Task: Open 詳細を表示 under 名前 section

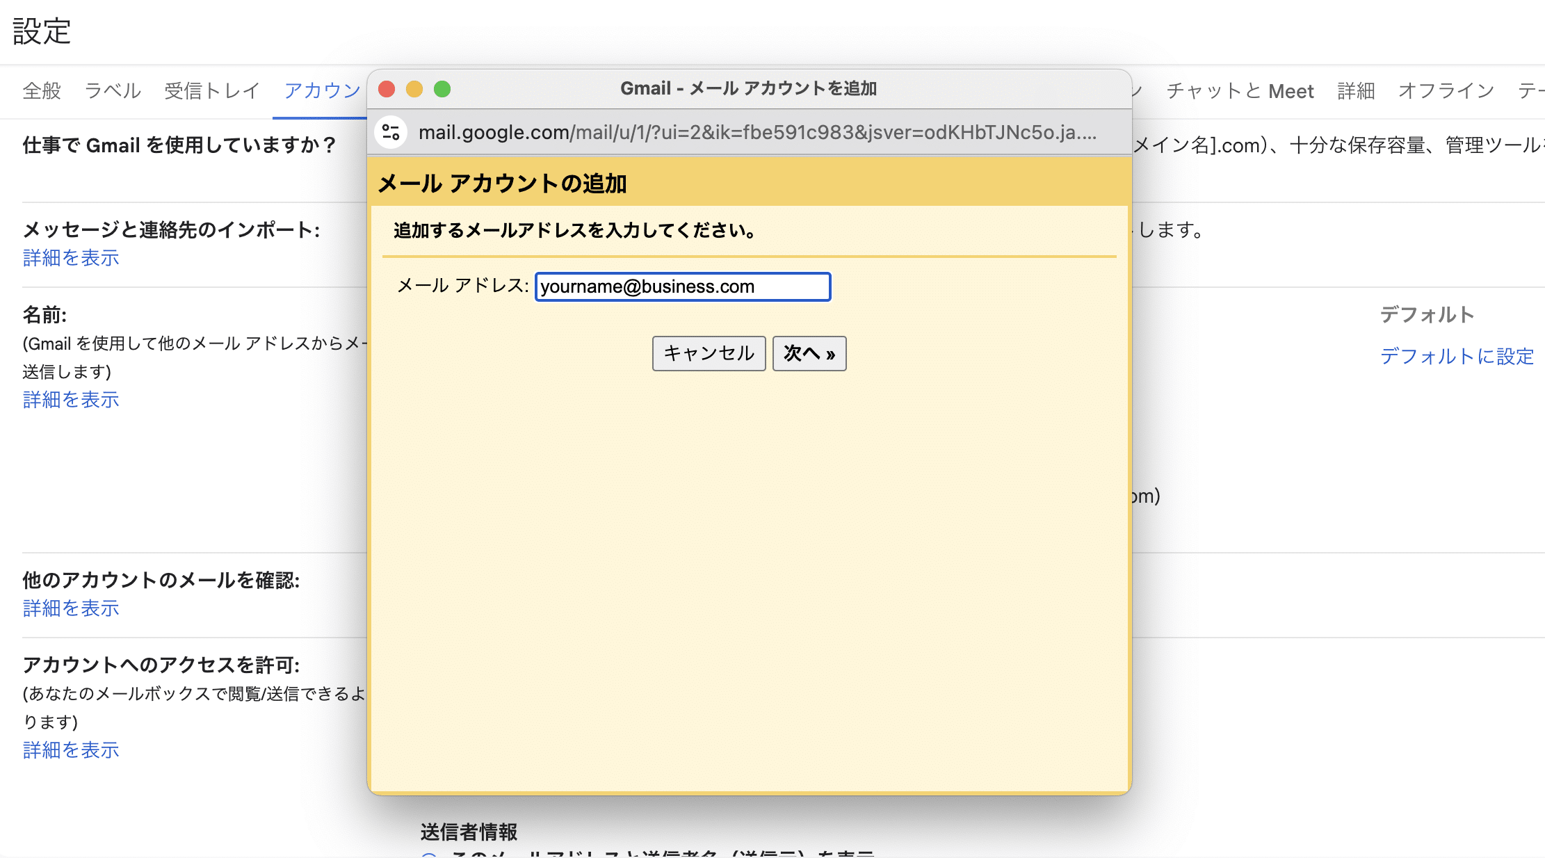Action: [70, 400]
